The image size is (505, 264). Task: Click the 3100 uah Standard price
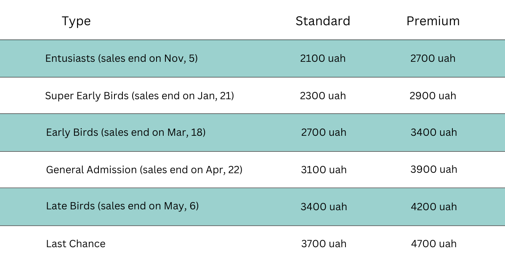coord(324,170)
